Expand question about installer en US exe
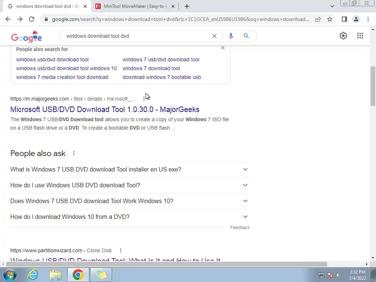376x282 pixels. tap(130, 170)
